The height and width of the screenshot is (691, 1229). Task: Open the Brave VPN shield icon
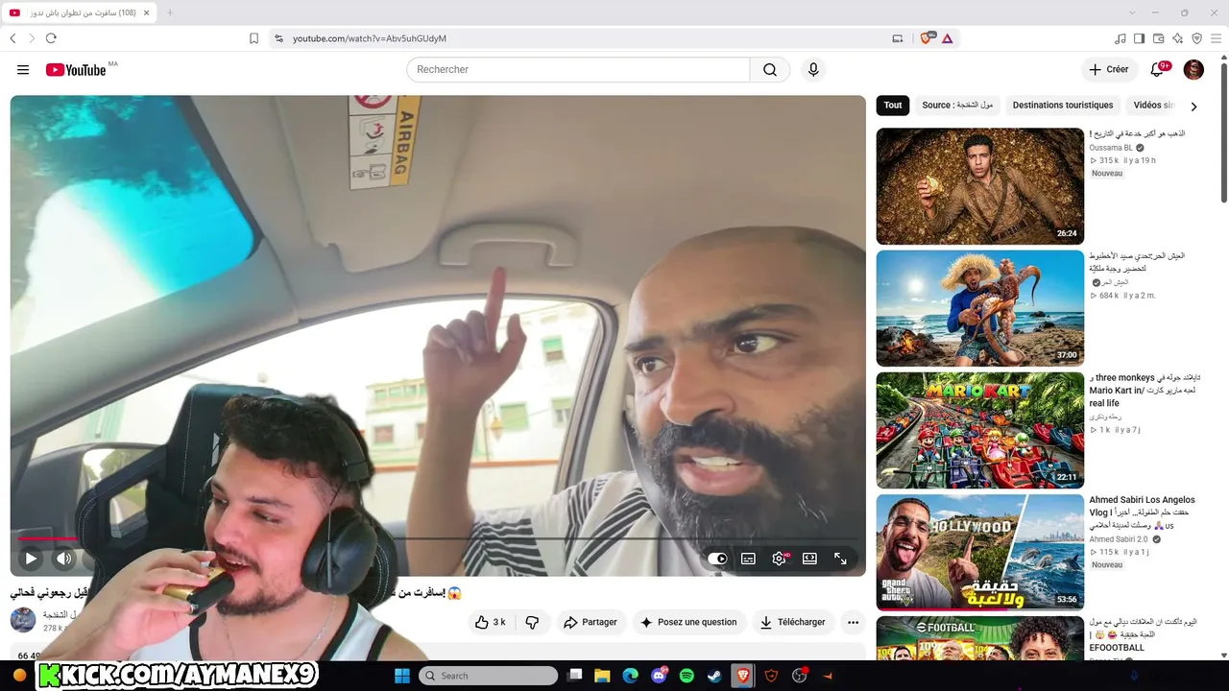click(1196, 38)
